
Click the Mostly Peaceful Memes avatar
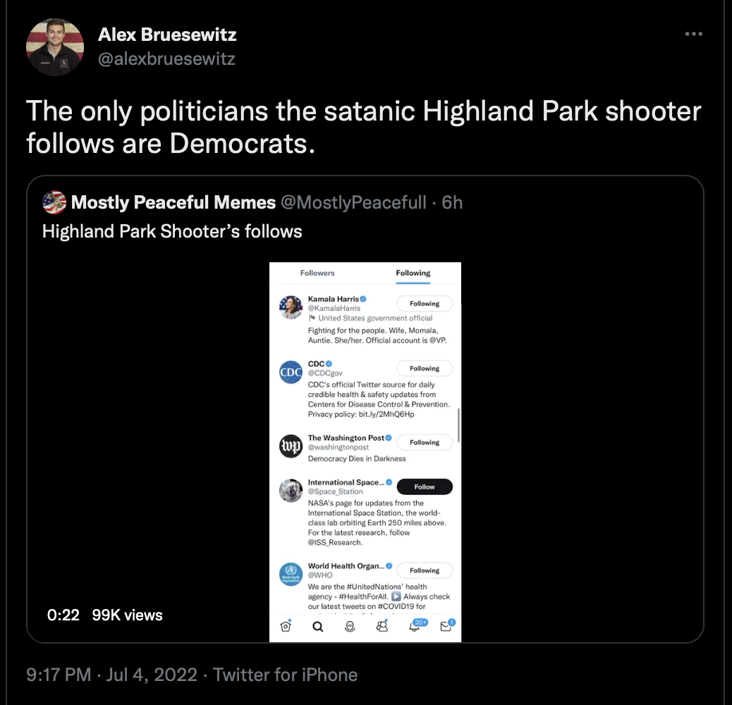pos(54,202)
